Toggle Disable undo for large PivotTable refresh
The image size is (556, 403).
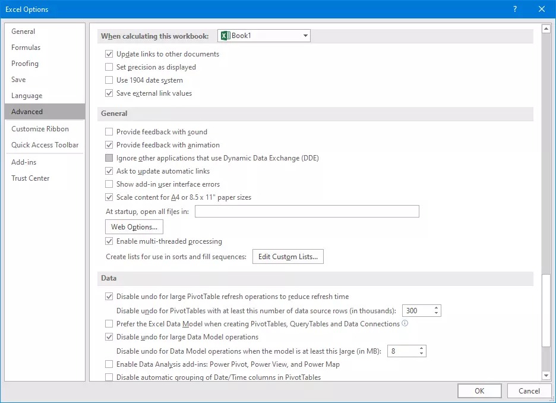tap(109, 297)
